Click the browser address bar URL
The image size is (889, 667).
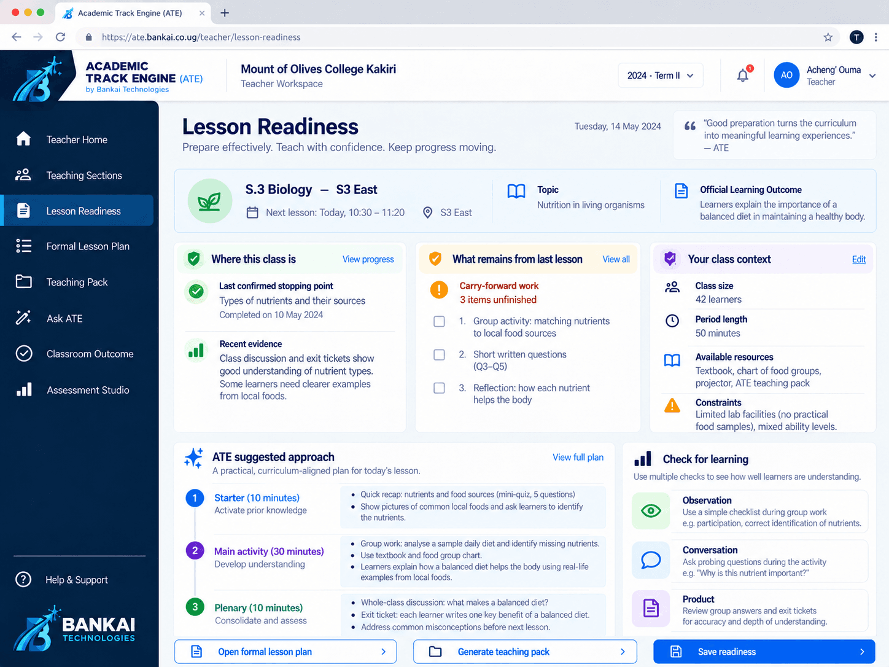(201, 37)
